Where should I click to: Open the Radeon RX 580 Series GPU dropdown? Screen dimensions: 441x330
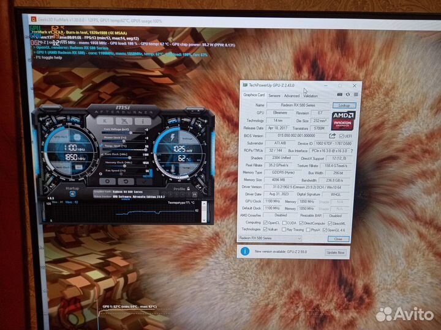pos(270,238)
